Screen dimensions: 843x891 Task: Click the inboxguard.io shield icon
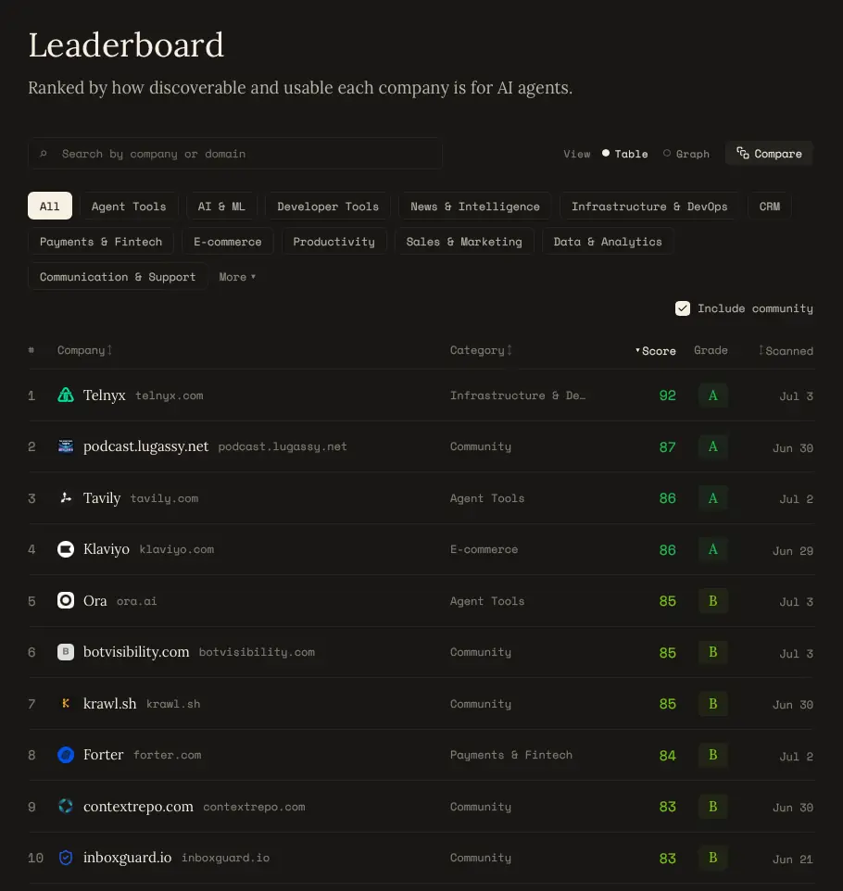[66, 858]
